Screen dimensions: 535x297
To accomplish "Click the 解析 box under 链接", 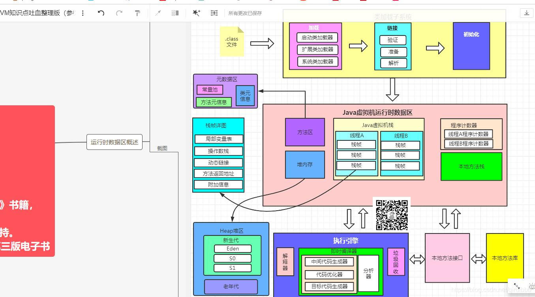I will (394, 63).
